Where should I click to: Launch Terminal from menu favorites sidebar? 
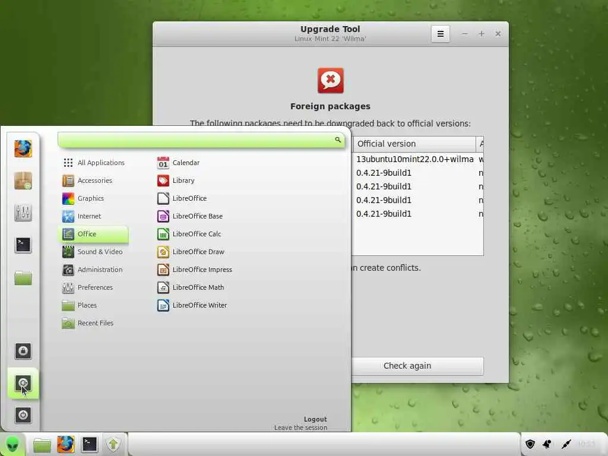[x=23, y=245]
